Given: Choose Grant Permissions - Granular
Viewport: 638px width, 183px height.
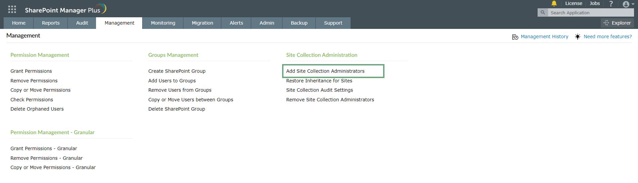Looking at the screenshot, I should tap(44, 148).
